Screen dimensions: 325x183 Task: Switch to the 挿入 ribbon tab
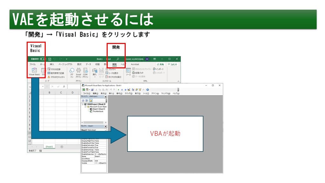52,64
